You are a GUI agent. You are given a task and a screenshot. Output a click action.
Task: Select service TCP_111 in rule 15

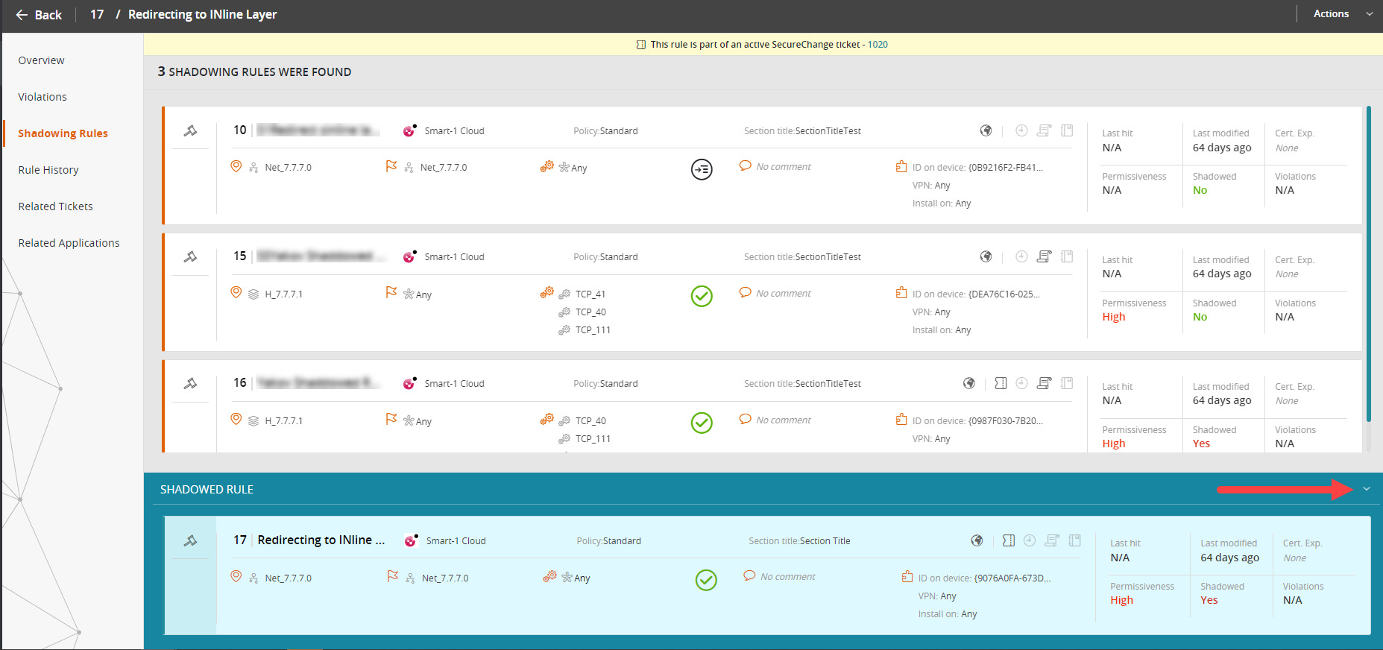tap(593, 330)
